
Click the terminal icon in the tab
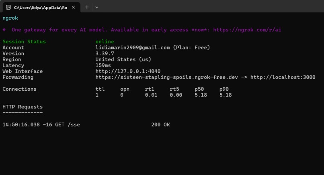(8, 8)
